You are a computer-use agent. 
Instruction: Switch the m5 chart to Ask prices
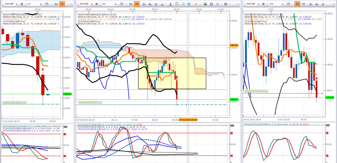pos(137,4)
